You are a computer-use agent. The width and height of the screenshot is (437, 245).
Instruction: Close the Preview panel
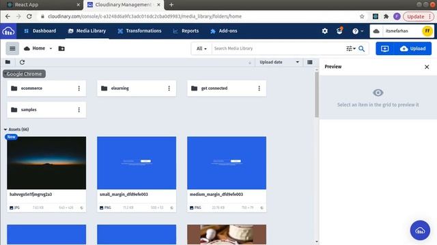[427, 67]
